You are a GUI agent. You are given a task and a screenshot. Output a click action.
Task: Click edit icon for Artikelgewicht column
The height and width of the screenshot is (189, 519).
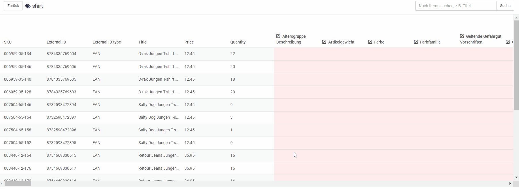[324, 42]
